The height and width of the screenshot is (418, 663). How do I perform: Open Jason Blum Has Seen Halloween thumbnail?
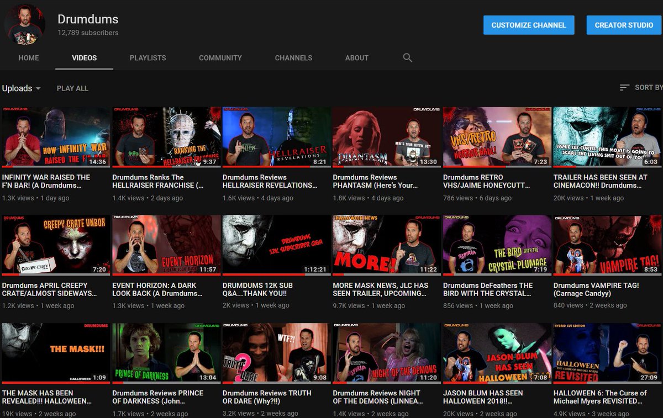497,353
